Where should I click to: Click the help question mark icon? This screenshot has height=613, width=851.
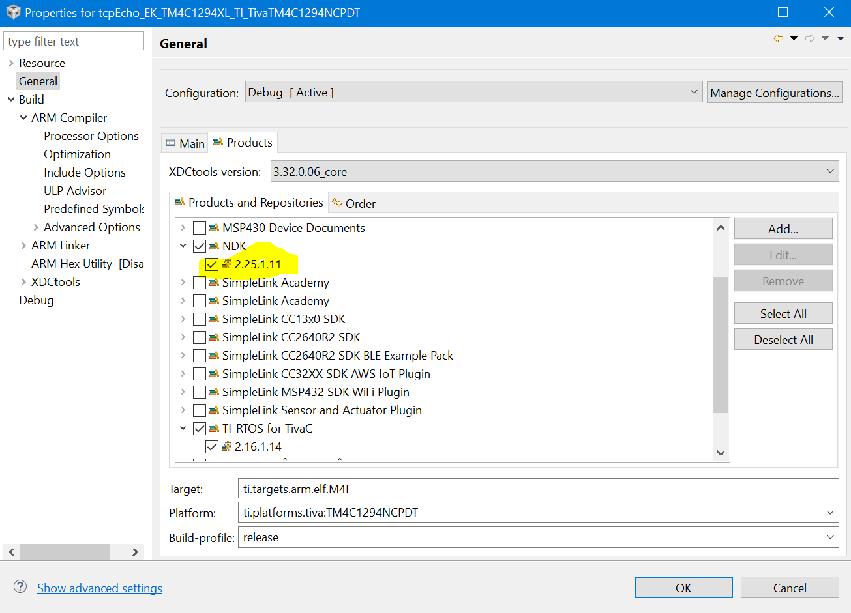click(x=20, y=586)
